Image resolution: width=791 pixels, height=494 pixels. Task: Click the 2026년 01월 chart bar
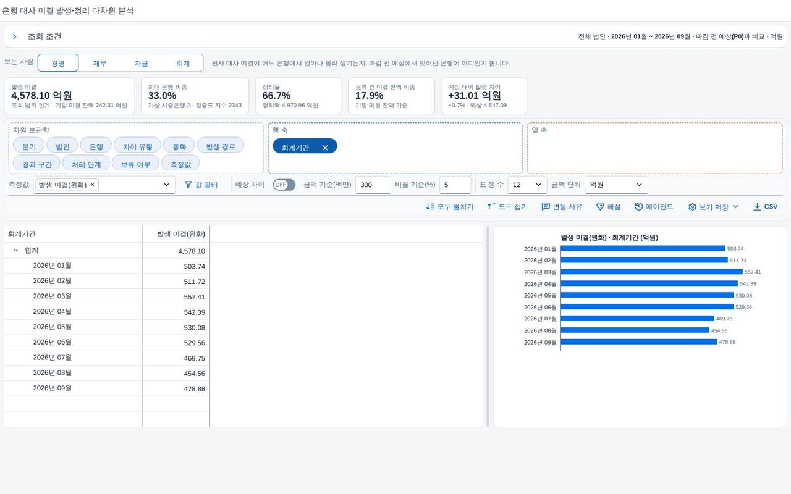[x=643, y=249]
